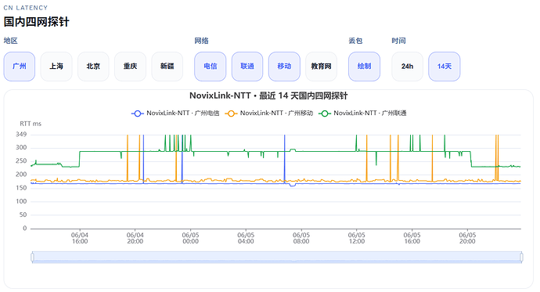
Task: Click the 时间 section label
Action: click(398, 41)
